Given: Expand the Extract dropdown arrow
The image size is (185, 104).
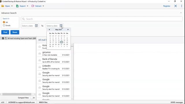Looking at the screenshot, I should coord(43,6).
